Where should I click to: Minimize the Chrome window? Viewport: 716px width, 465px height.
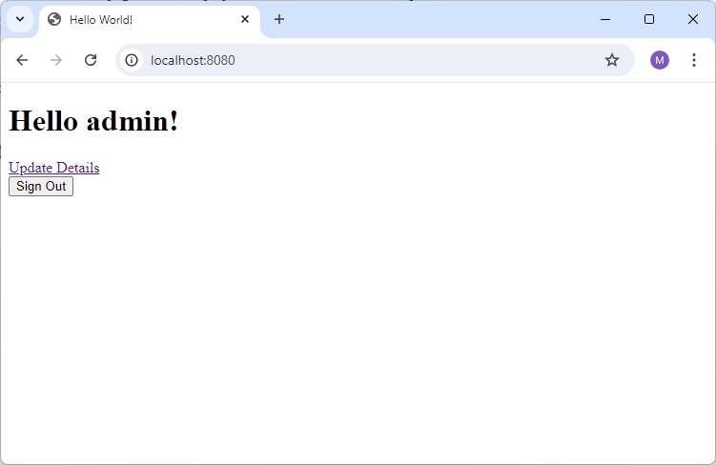coord(605,19)
